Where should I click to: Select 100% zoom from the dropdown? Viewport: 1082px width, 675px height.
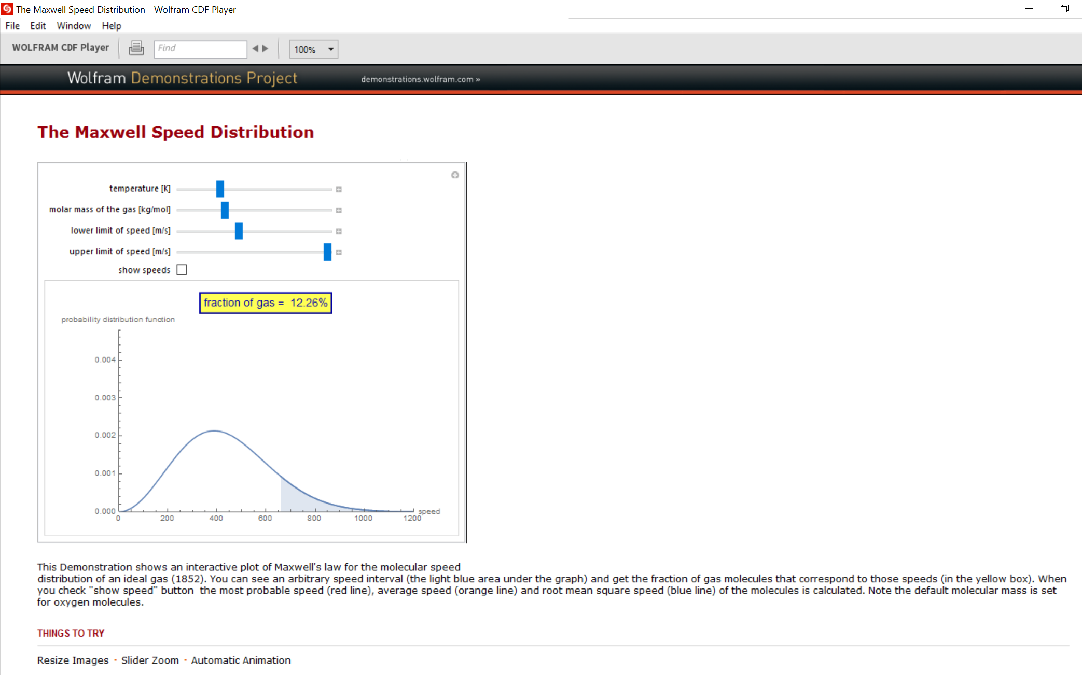click(306, 49)
